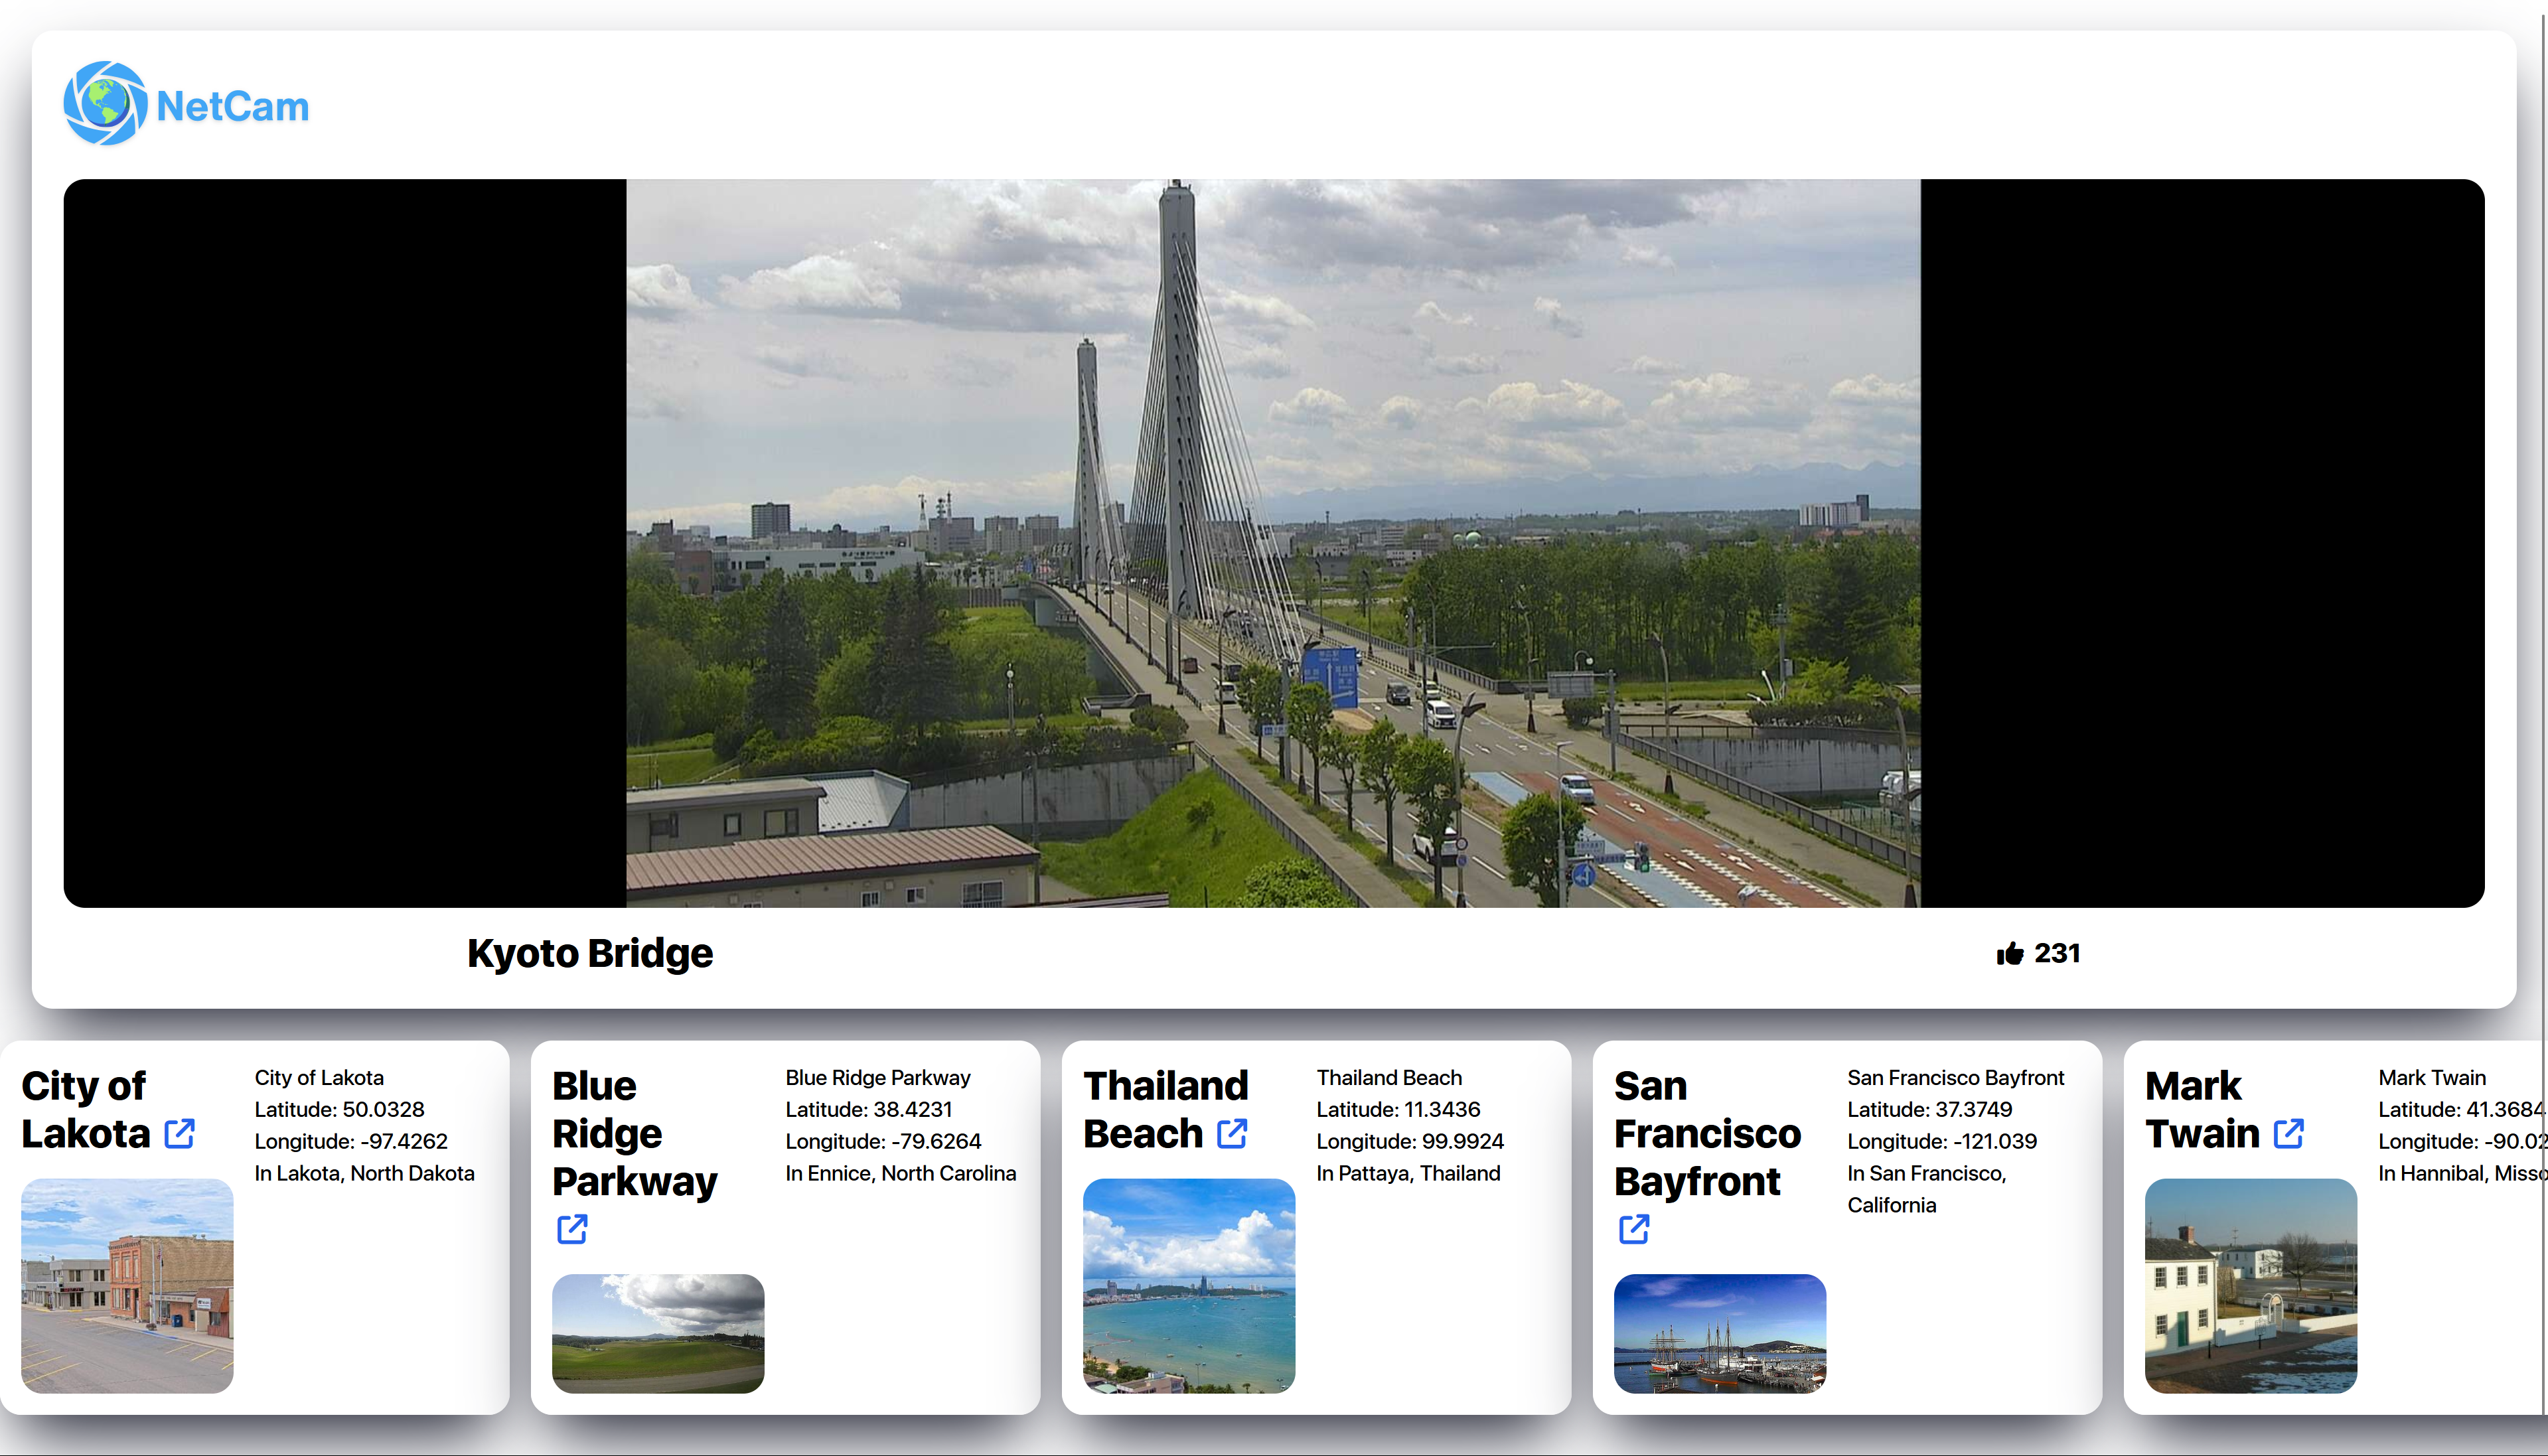Select the San Francisco Bayfront thumbnail image
Screen dimensions: 2548x1456
(x=1720, y=1333)
